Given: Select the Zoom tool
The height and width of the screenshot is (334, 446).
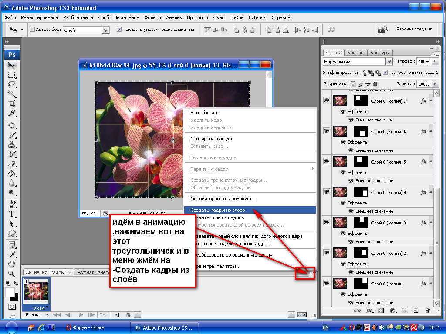Looking at the screenshot, I should 12,274.
